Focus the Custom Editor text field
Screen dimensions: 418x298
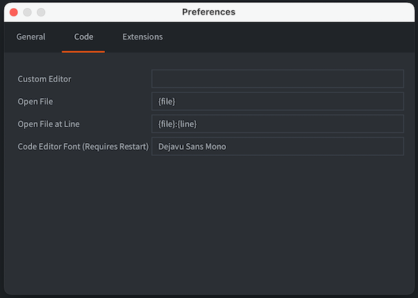[278, 79]
